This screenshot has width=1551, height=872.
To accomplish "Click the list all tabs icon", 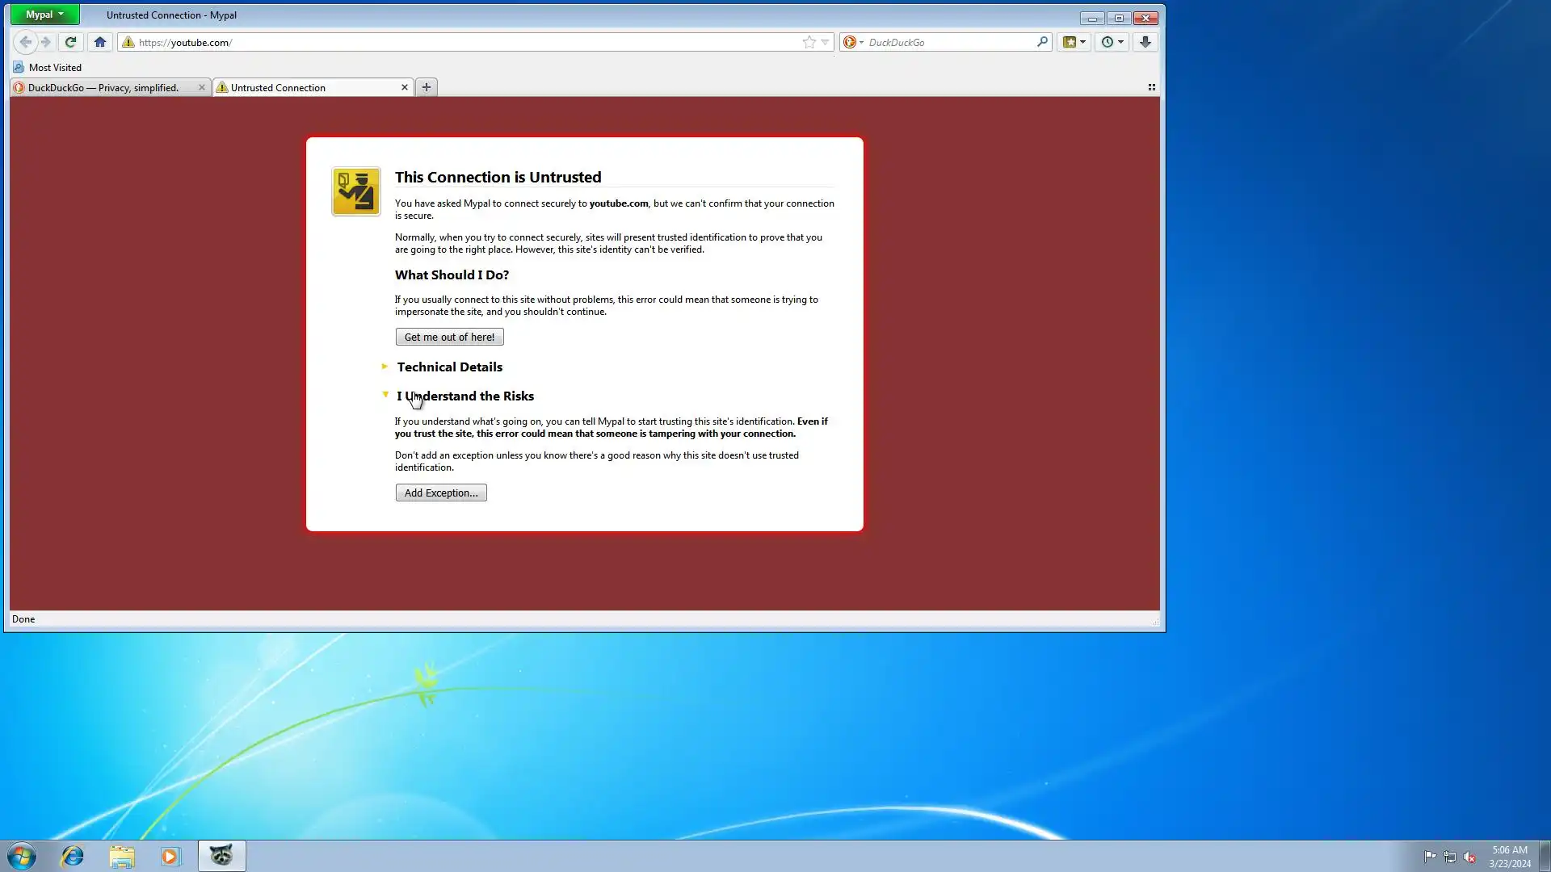I will pyautogui.click(x=1151, y=87).
